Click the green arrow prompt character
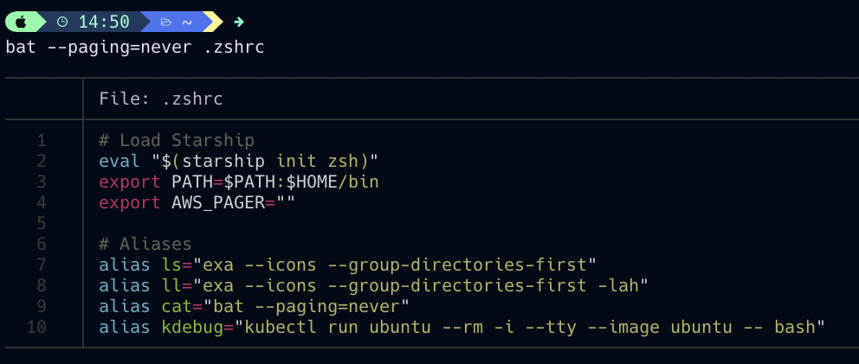Viewport: 859px width, 364px height. pyautogui.click(x=239, y=22)
